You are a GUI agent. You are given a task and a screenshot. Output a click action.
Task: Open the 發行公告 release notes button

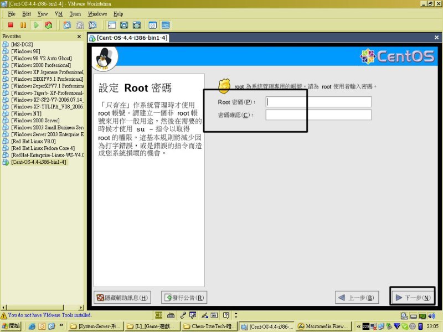pos(184,298)
